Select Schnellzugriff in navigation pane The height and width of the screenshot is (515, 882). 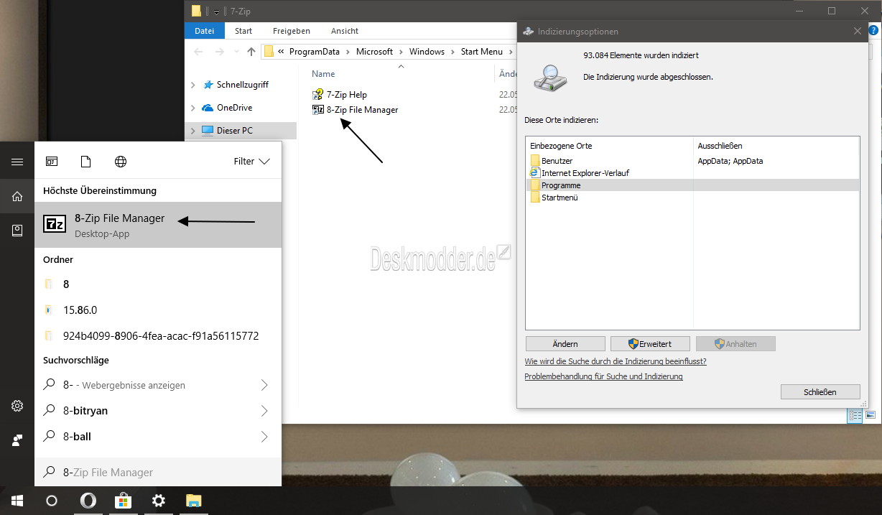(x=242, y=85)
